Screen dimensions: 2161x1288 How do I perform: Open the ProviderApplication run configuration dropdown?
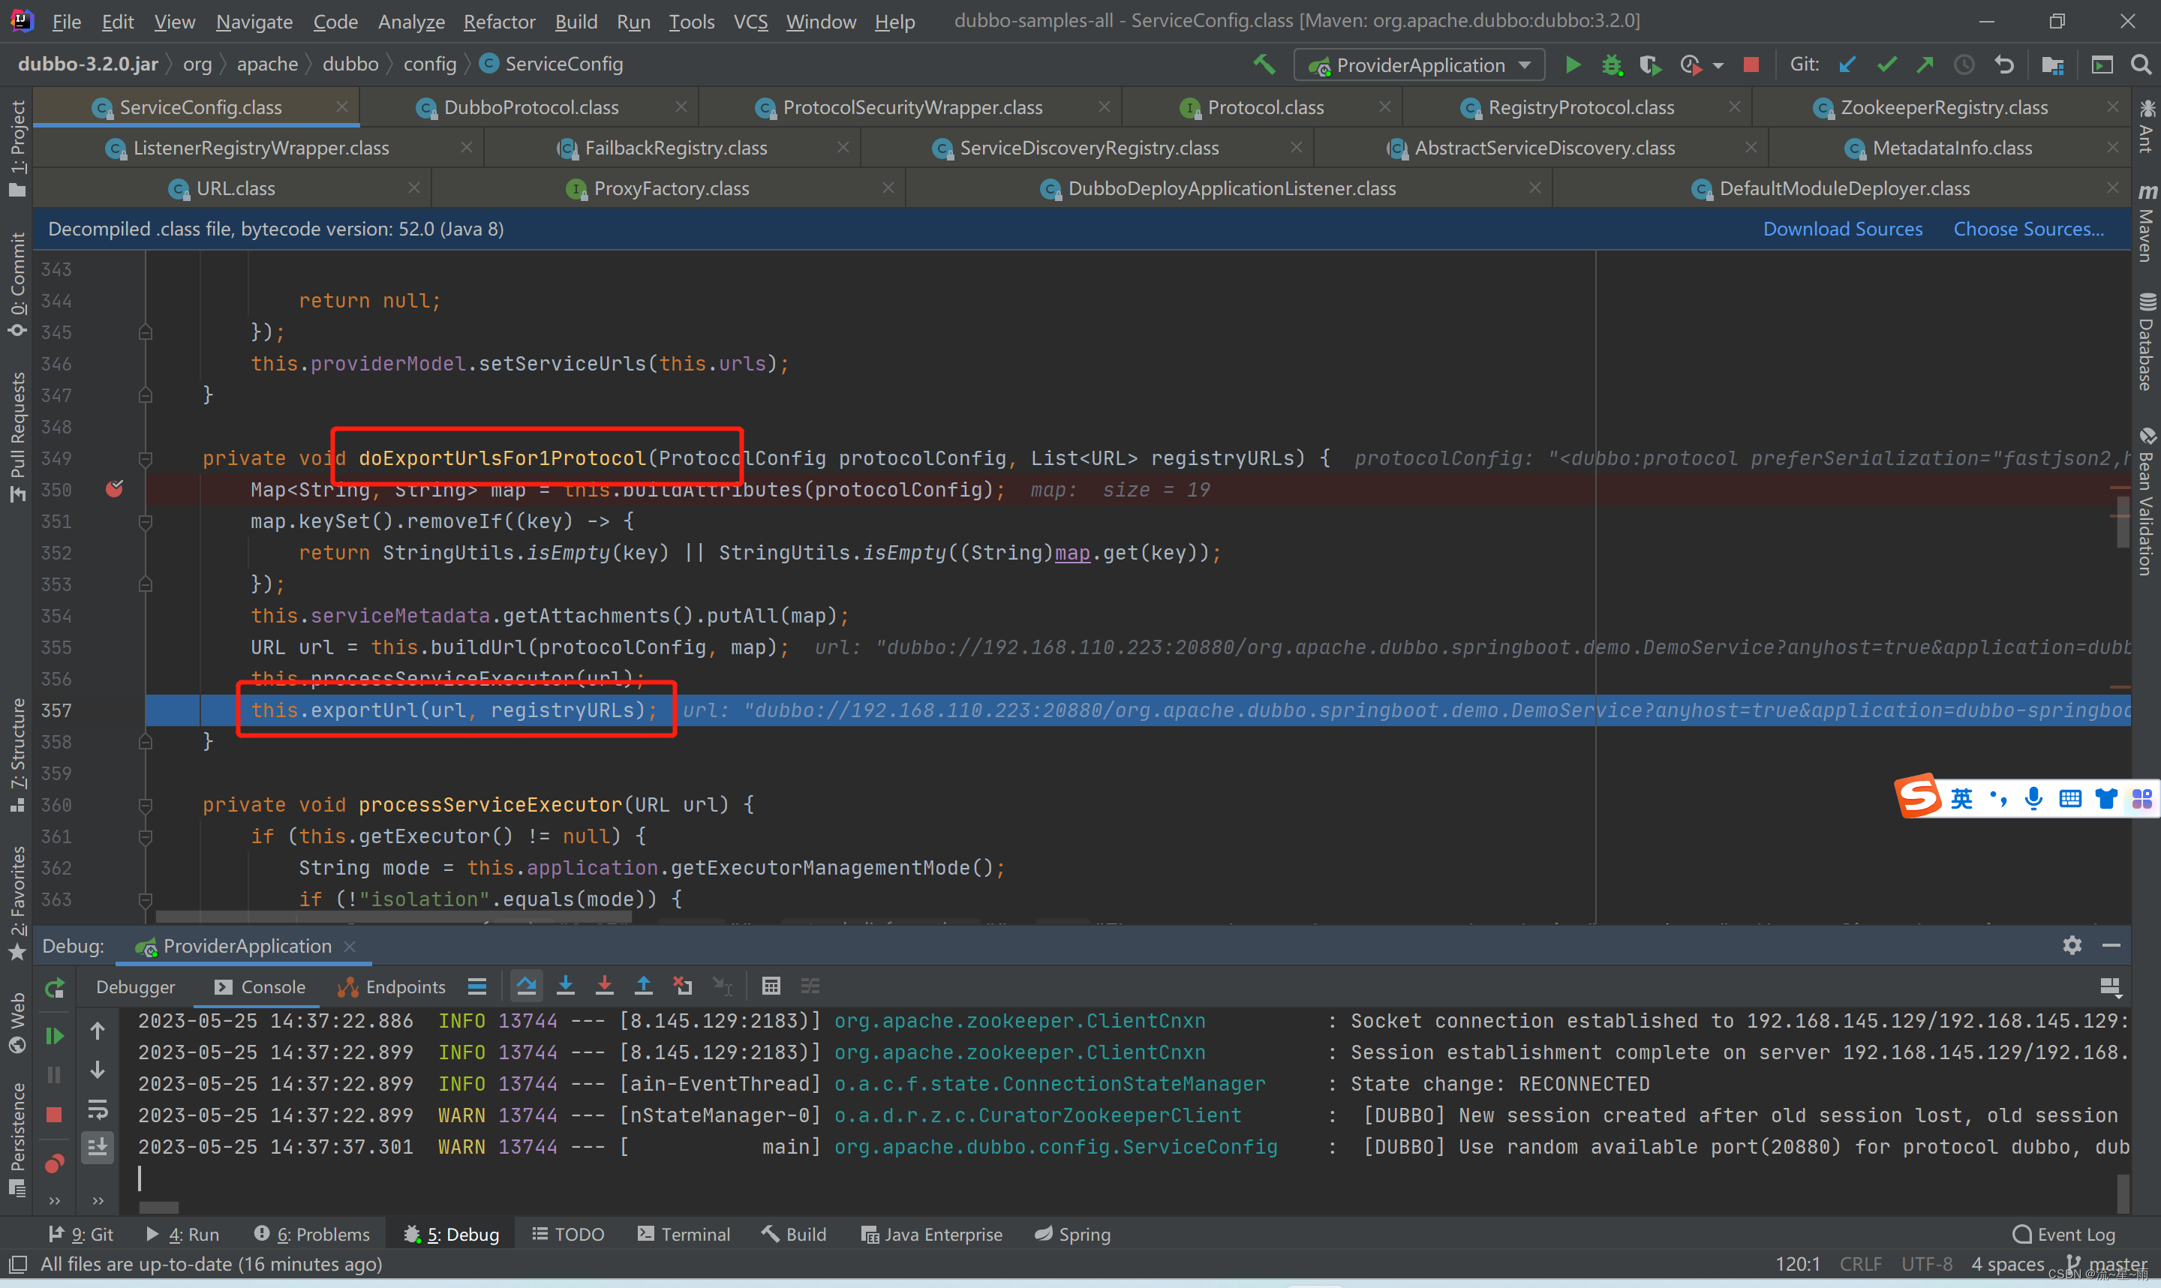[x=1419, y=65]
